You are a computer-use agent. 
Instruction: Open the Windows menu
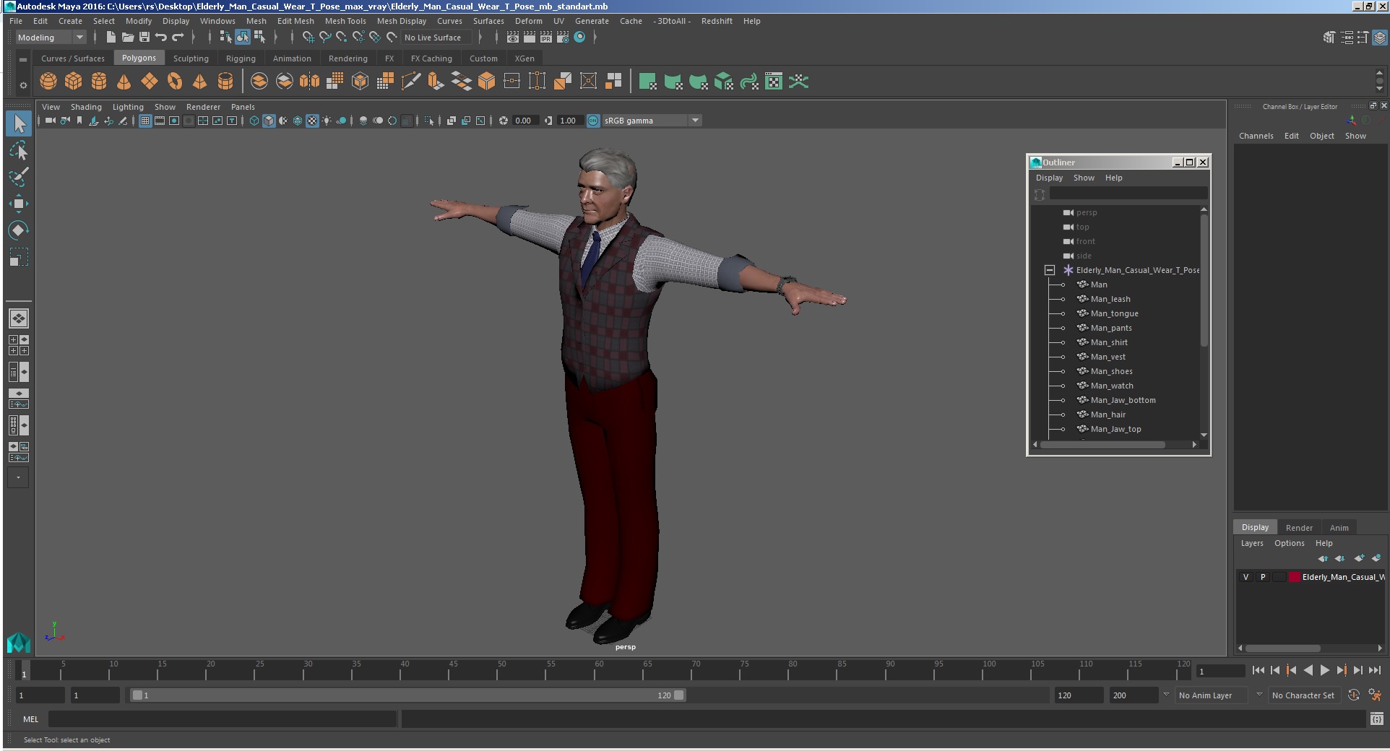(x=217, y=21)
